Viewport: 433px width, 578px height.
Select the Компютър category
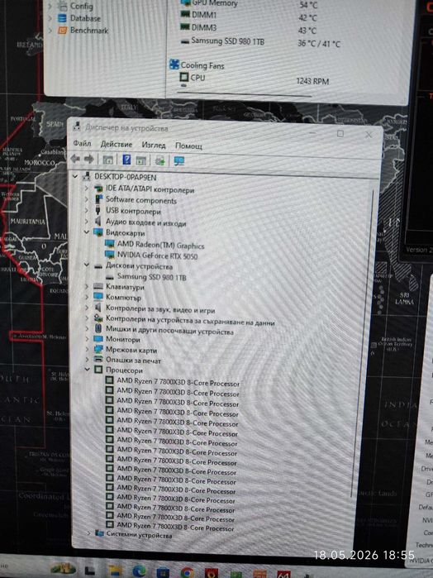click(123, 297)
